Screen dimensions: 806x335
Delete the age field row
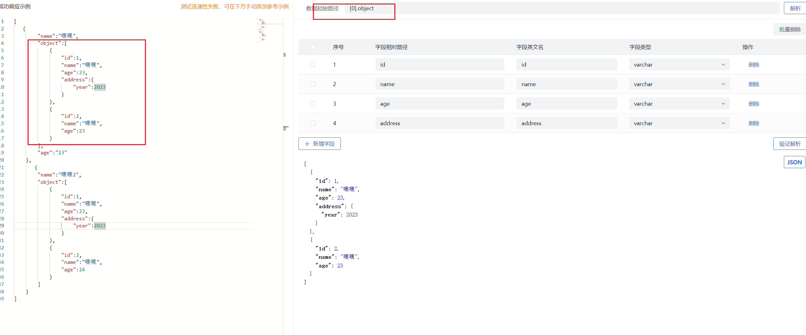pyautogui.click(x=754, y=104)
